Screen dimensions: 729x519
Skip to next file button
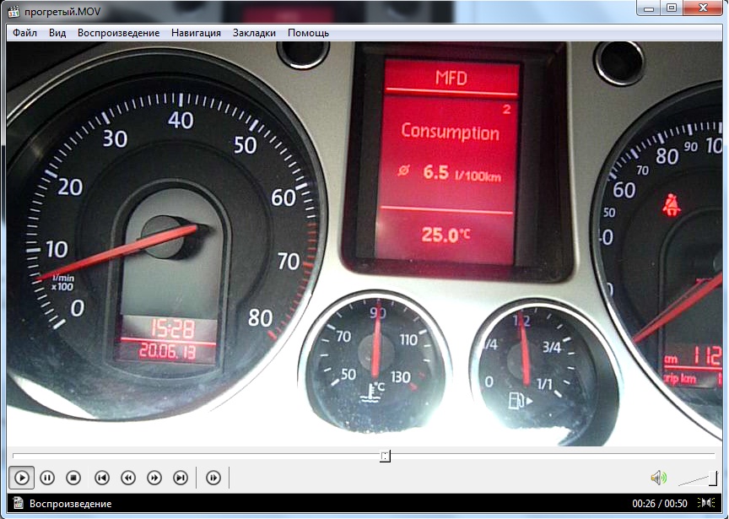pos(180,478)
